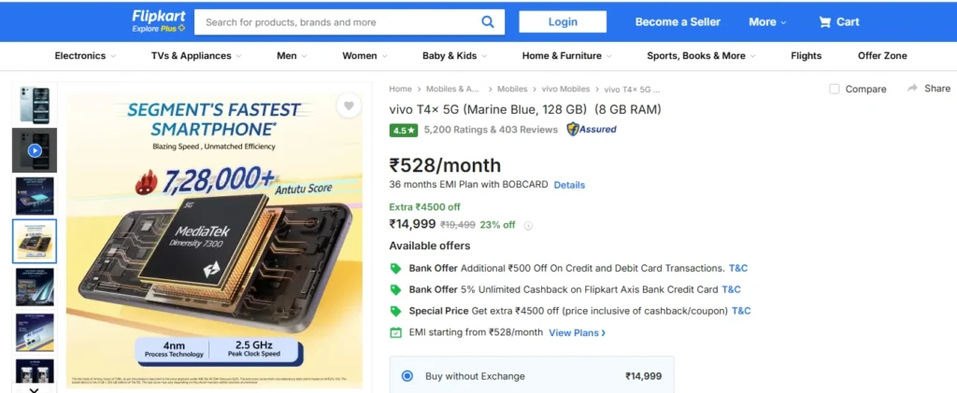Screen dimensions: 957x393
Task: Click the search magnifier icon
Action: (488, 21)
